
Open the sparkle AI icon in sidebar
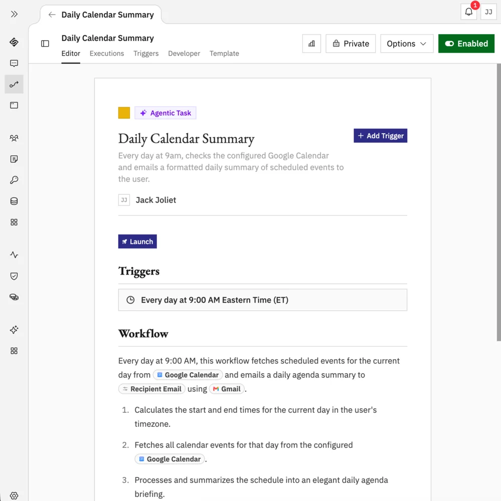click(14, 330)
